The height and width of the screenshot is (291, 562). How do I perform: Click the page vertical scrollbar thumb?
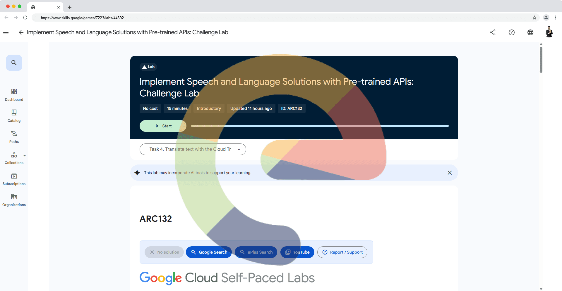point(541,60)
